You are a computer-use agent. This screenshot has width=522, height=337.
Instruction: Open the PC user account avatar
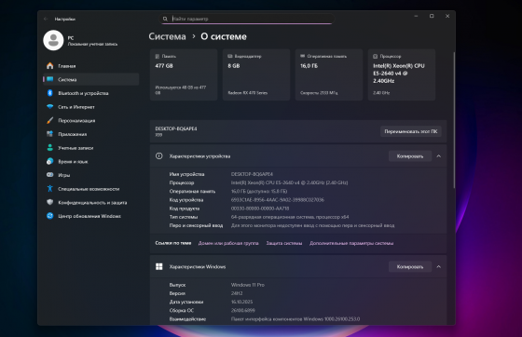click(53, 40)
